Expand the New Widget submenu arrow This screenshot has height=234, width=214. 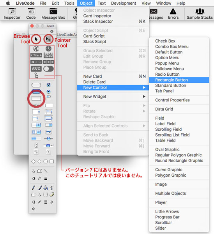[x=144, y=97]
